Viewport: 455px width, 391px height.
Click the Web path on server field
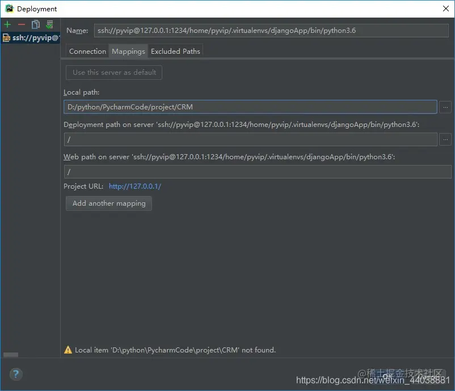pos(258,172)
